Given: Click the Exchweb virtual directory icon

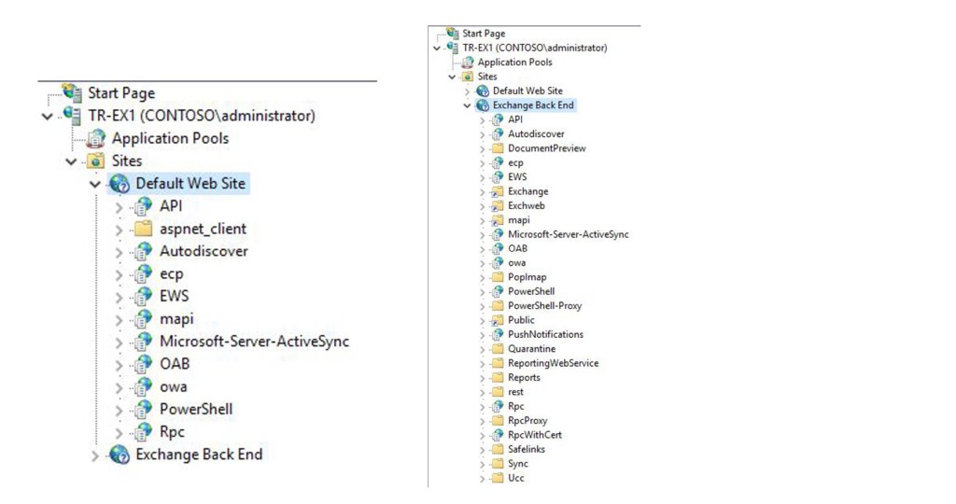Looking at the screenshot, I should click(497, 205).
